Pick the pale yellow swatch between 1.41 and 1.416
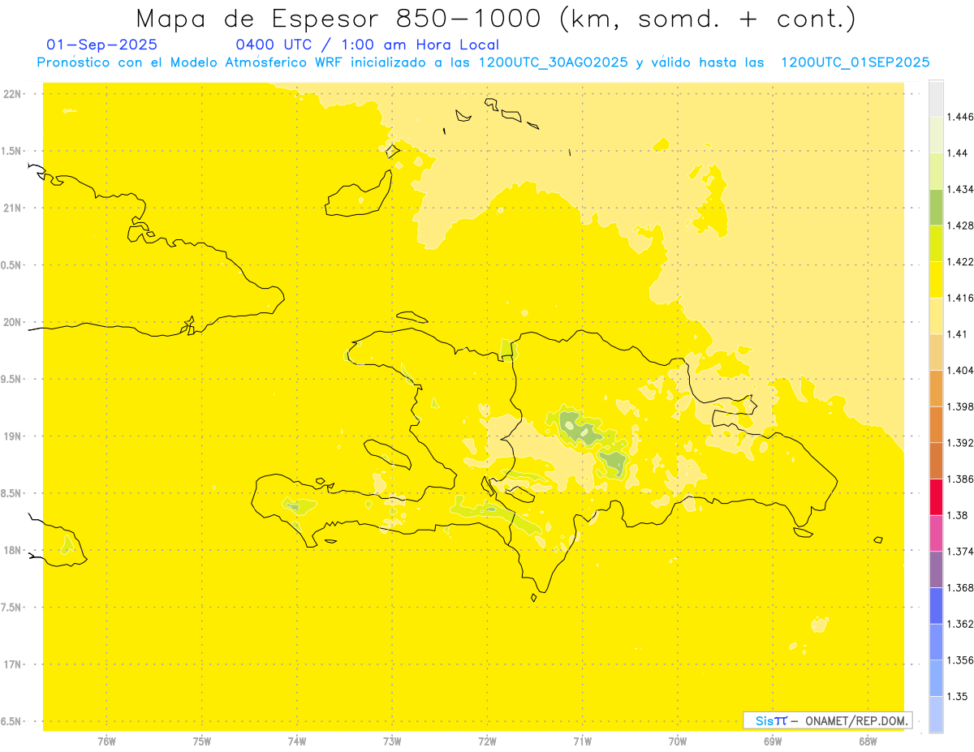This screenshot has height=752, width=974. pyautogui.click(x=936, y=316)
